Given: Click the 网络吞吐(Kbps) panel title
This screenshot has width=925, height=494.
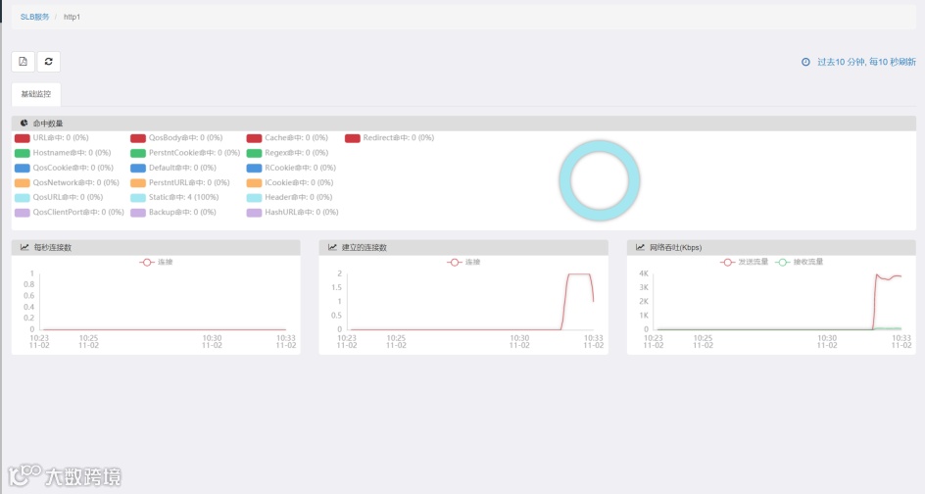Looking at the screenshot, I should (x=675, y=247).
